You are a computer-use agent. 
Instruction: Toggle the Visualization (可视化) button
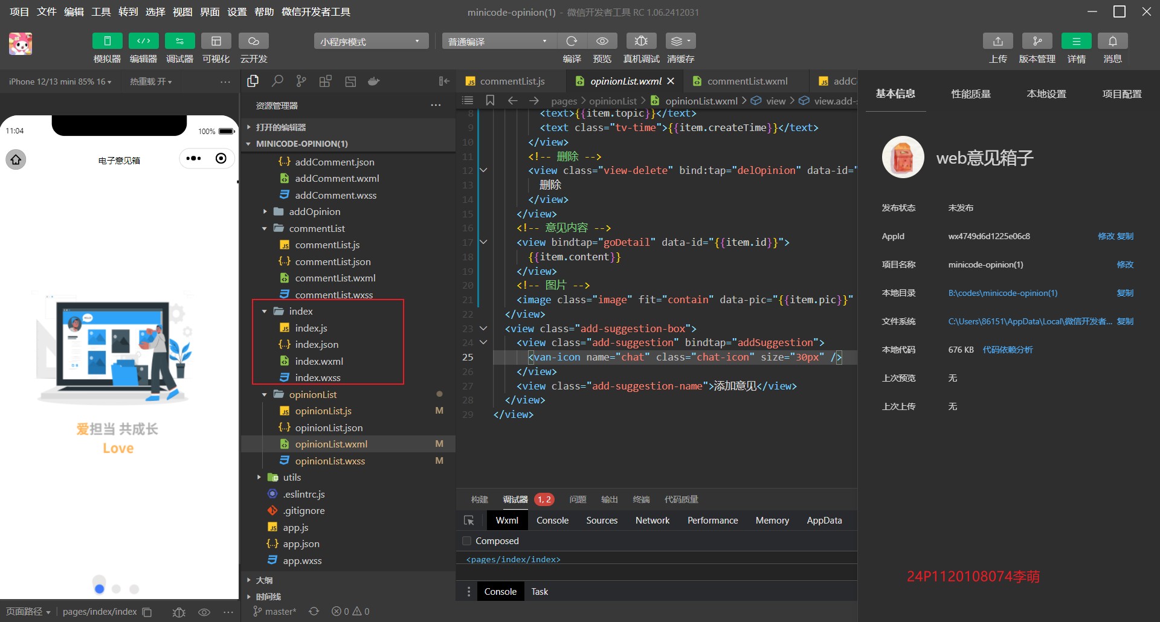(x=216, y=41)
